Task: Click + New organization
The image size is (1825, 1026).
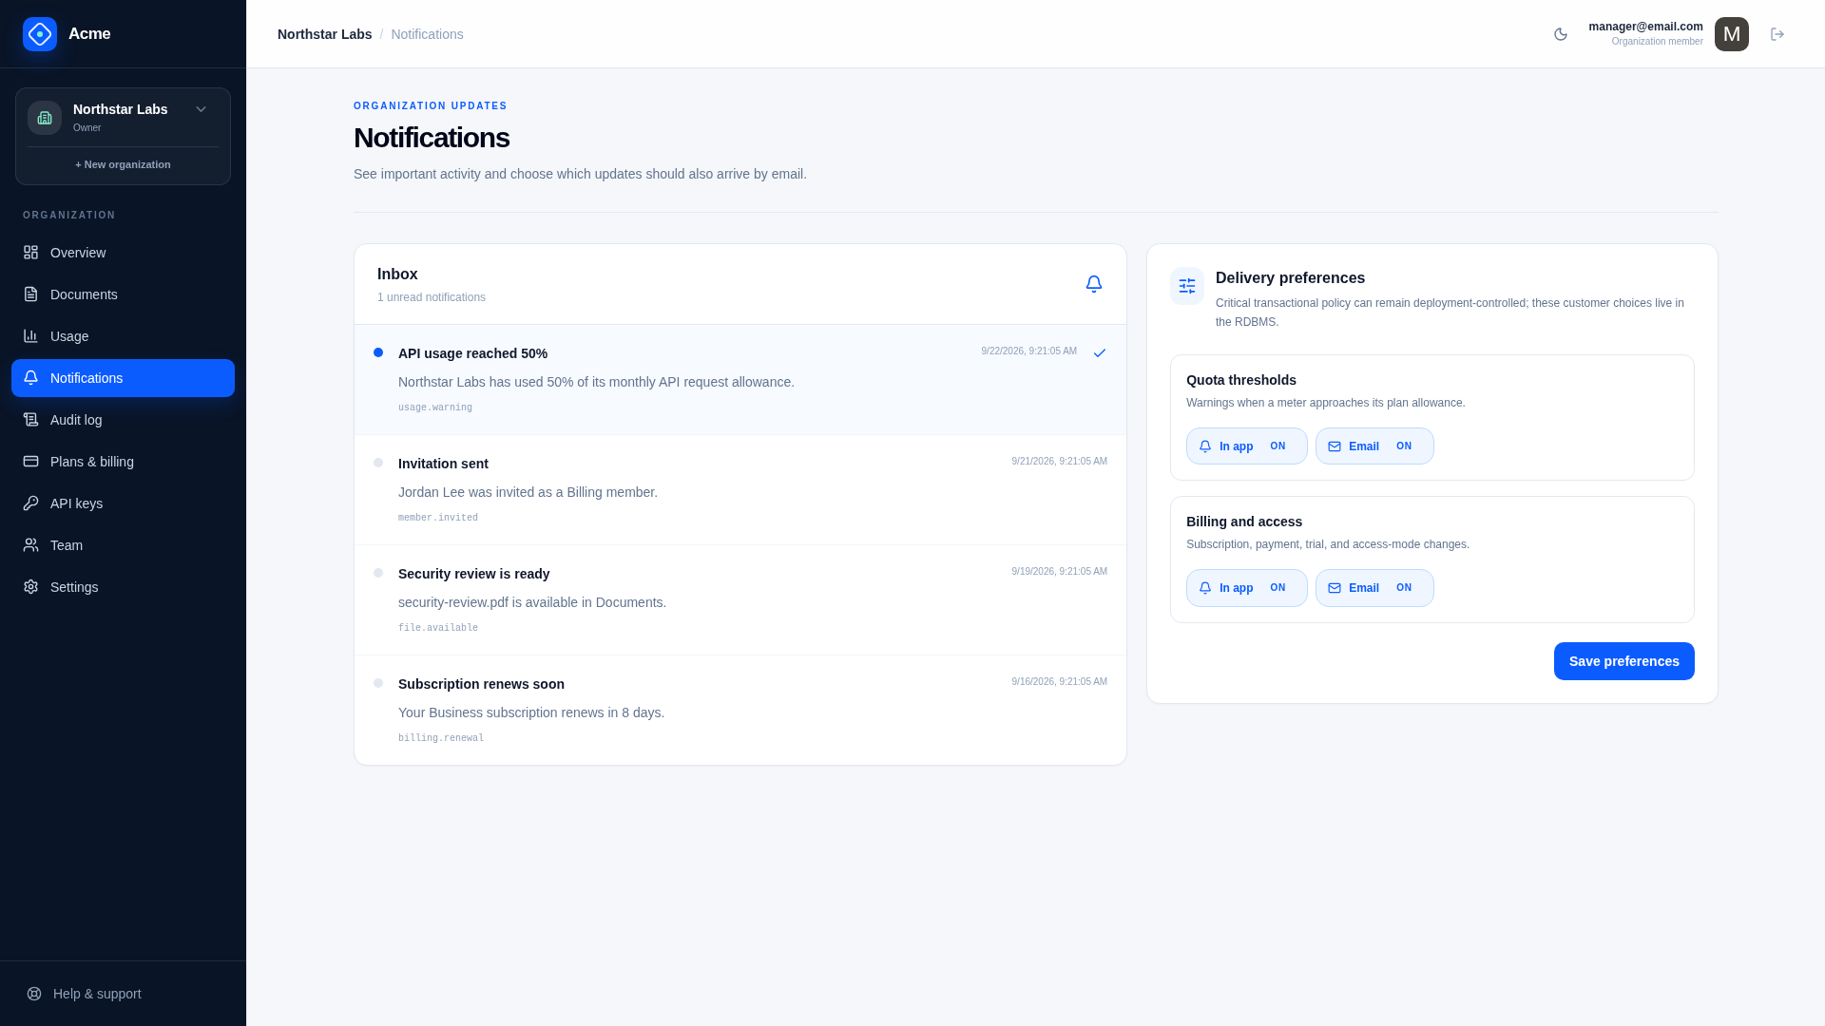Action: [123, 164]
